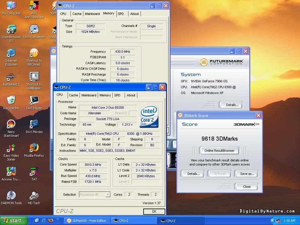Expand the Processor #1 selection dropdown
The height and width of the screenshot is (225, 300).
[x=108, y=195]
